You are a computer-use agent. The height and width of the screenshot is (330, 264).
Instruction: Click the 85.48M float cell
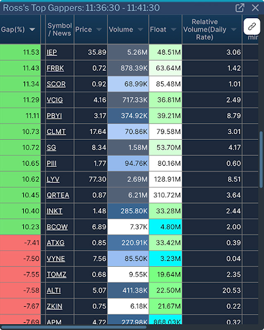(x=165, y=84)
